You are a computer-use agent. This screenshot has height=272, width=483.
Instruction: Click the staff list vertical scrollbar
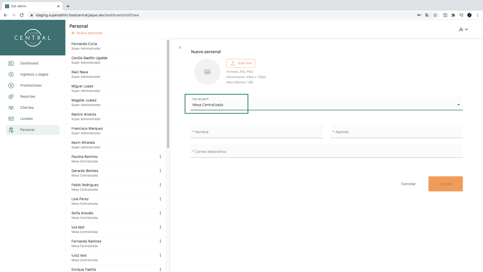(168, 94)
